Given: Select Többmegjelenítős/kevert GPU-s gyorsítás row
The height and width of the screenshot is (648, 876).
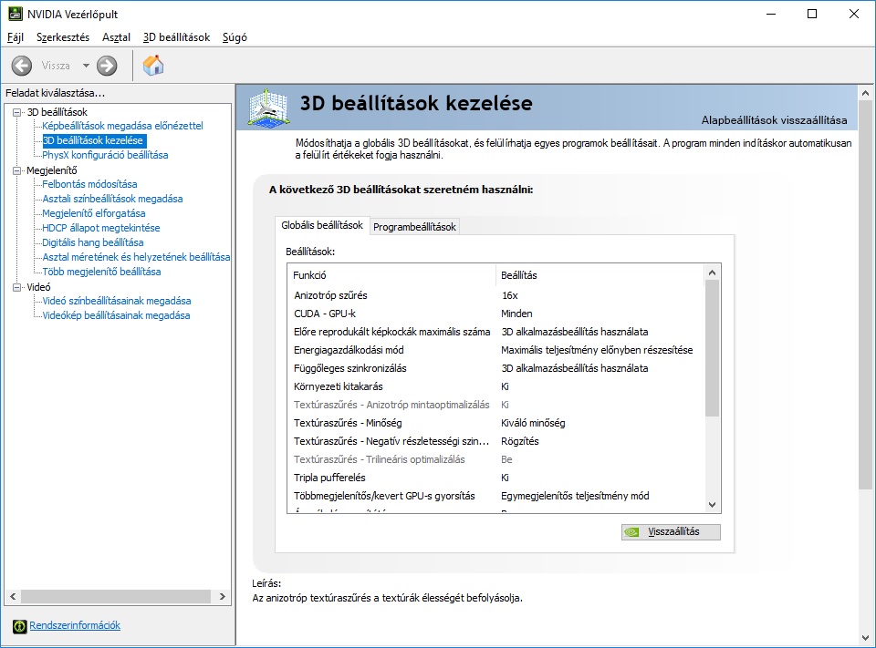Looking at the screenshot, I should pos(495,496).
